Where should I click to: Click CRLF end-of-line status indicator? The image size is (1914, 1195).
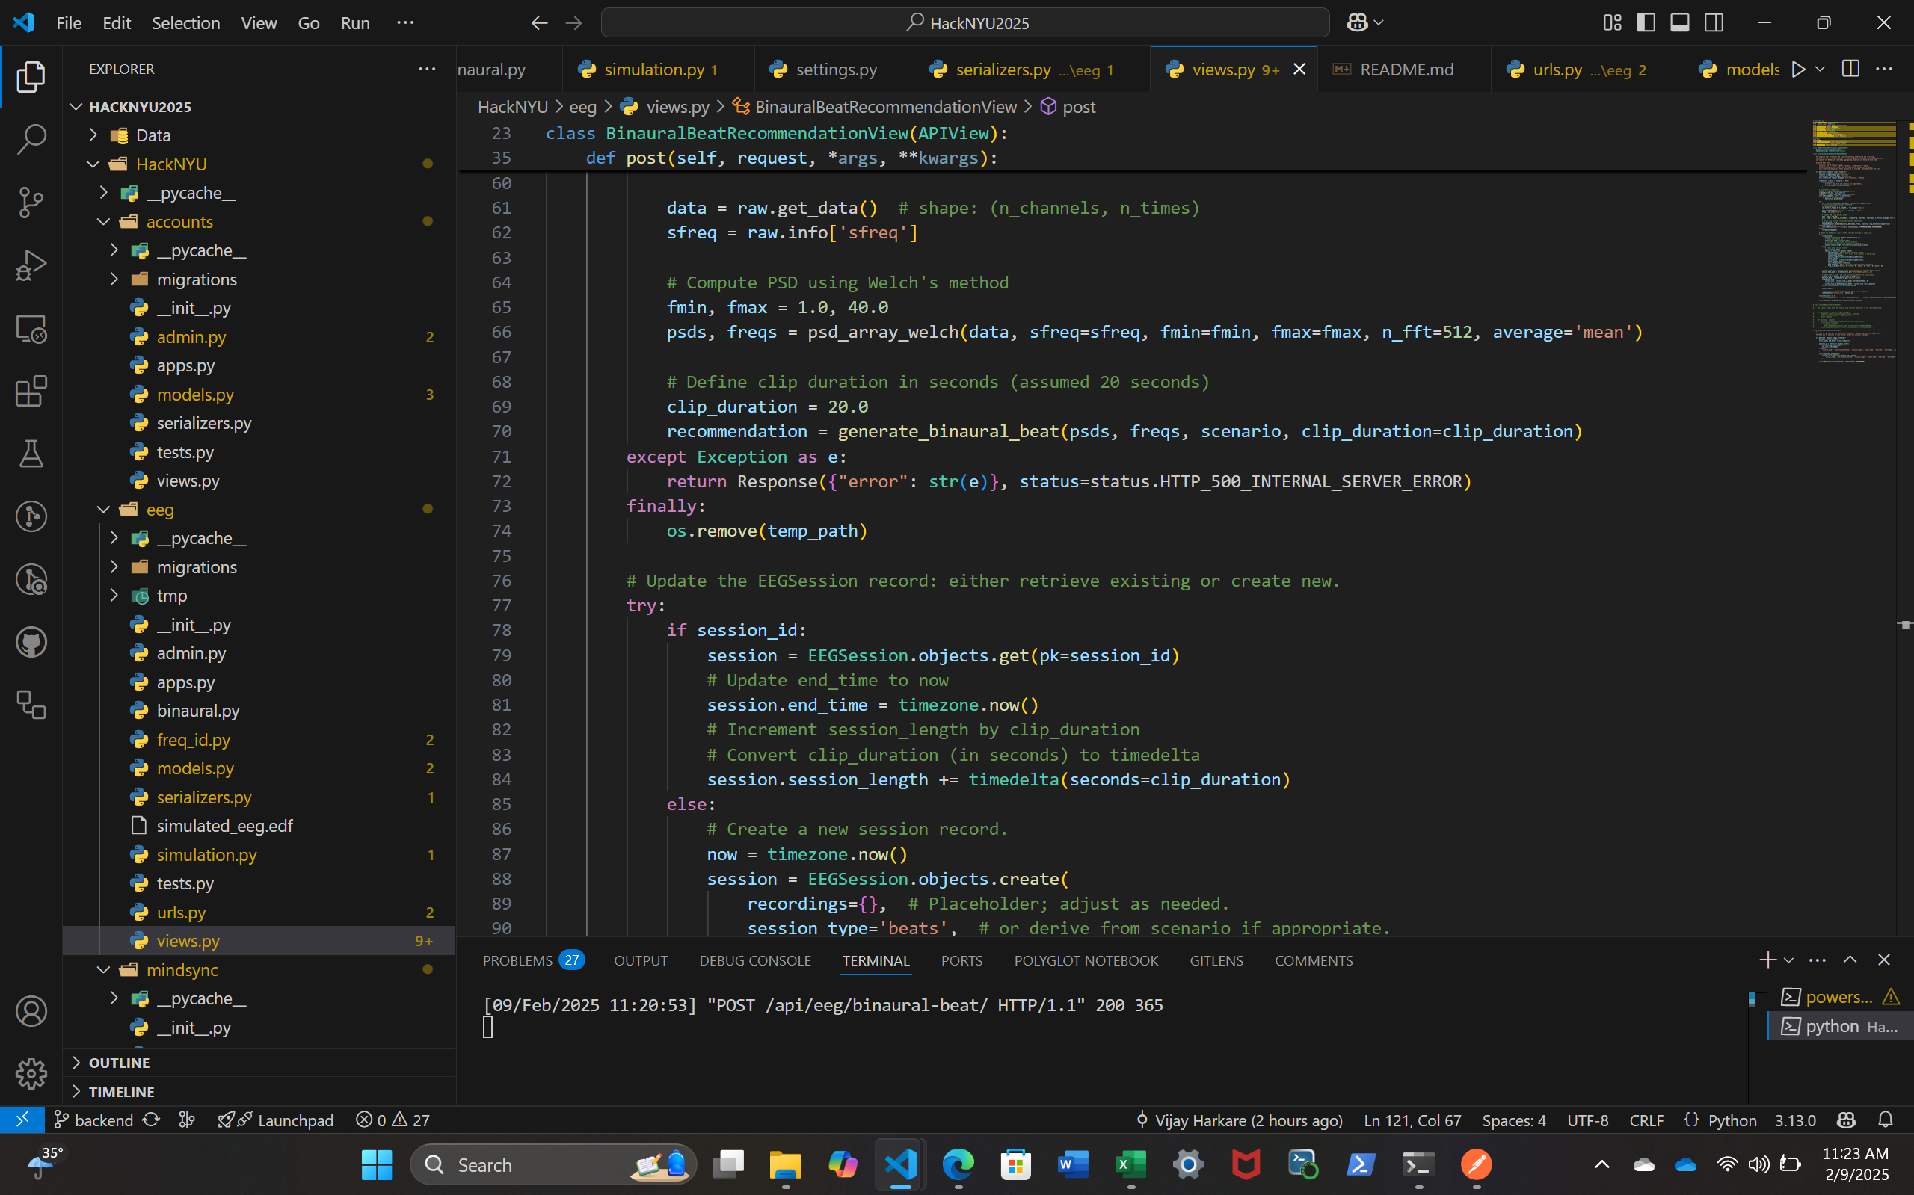click(1646, 1120)
